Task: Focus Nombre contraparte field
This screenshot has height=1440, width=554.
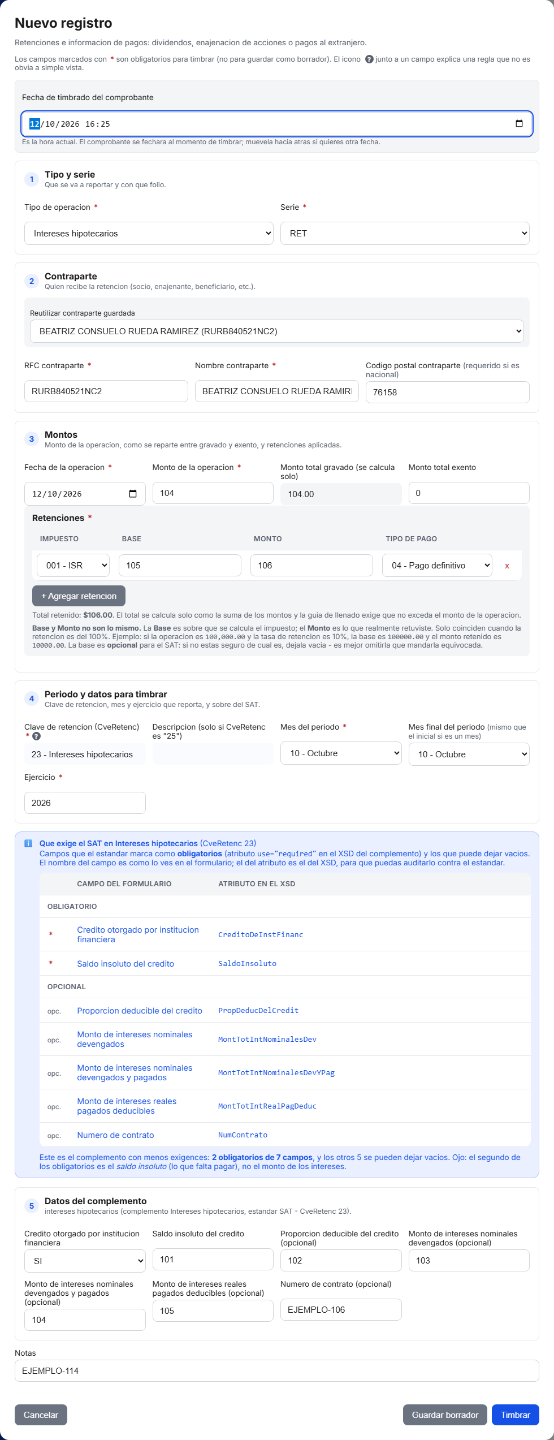Action: pyautogui.click(x=277, y=391)
